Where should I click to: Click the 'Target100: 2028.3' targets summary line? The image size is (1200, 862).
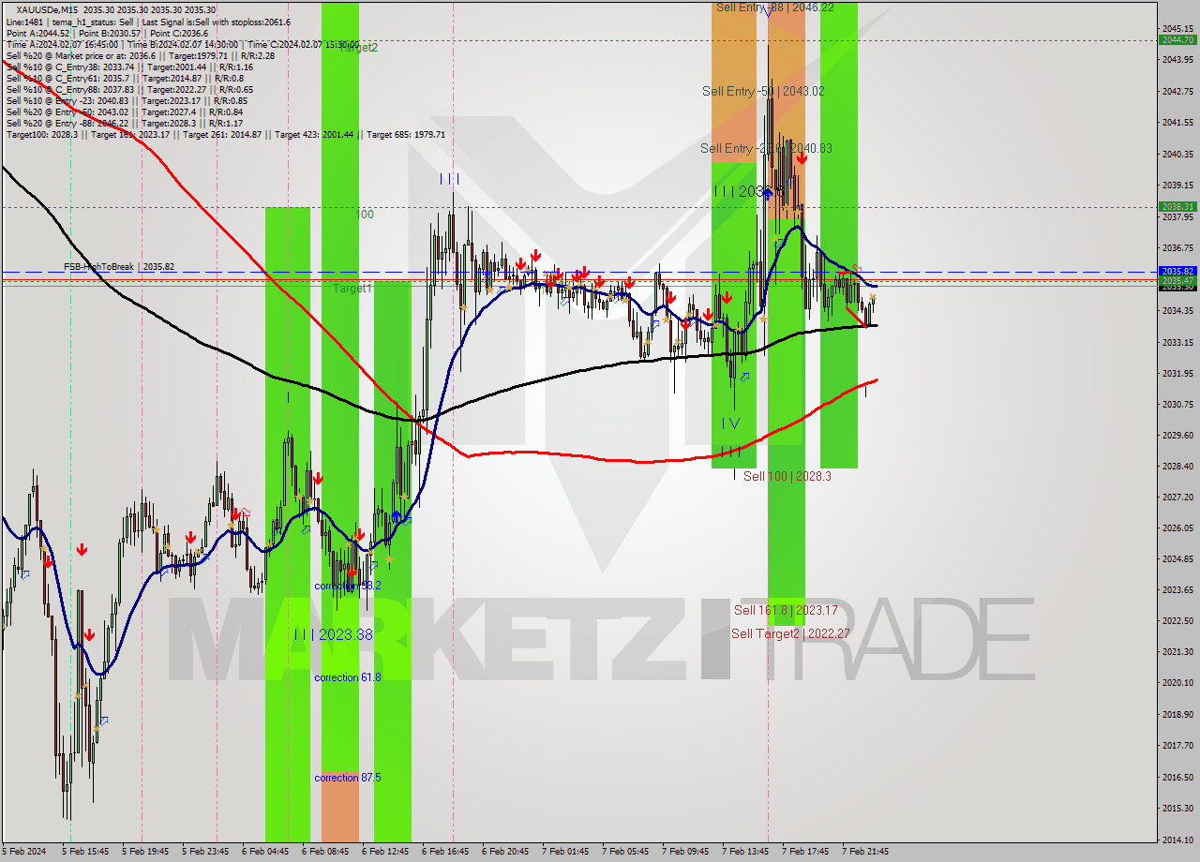(226, 134)
